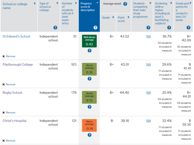The height and width of the screenshot is (145, 194).
Task: Open help icon in Progress score header
Action: point(95,27)
